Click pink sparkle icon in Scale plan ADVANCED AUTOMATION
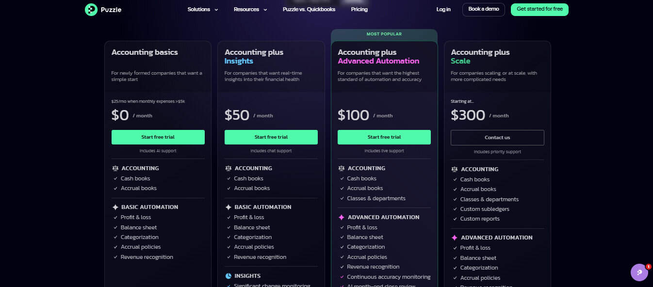Image resolution: width=653 pixels, height=287 pixels. [454, 238]
